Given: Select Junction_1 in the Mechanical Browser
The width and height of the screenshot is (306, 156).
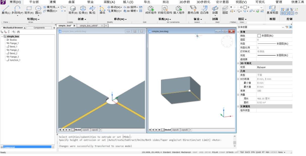Looking at the screenshot, I should coord(15,60).
